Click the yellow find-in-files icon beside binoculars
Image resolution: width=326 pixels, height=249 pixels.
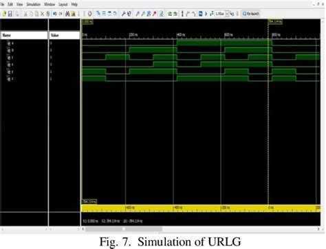(74, 14)
